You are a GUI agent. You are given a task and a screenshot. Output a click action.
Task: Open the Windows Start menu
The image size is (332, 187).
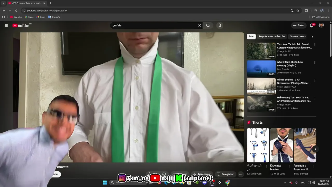pyautogui.click(x=105, y=183)
